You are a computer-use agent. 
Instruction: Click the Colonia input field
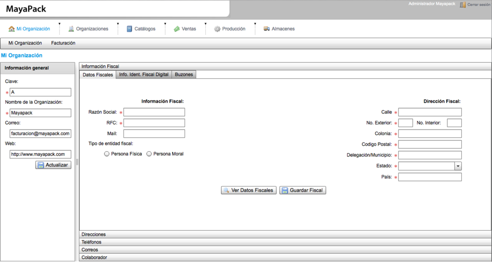430,133
